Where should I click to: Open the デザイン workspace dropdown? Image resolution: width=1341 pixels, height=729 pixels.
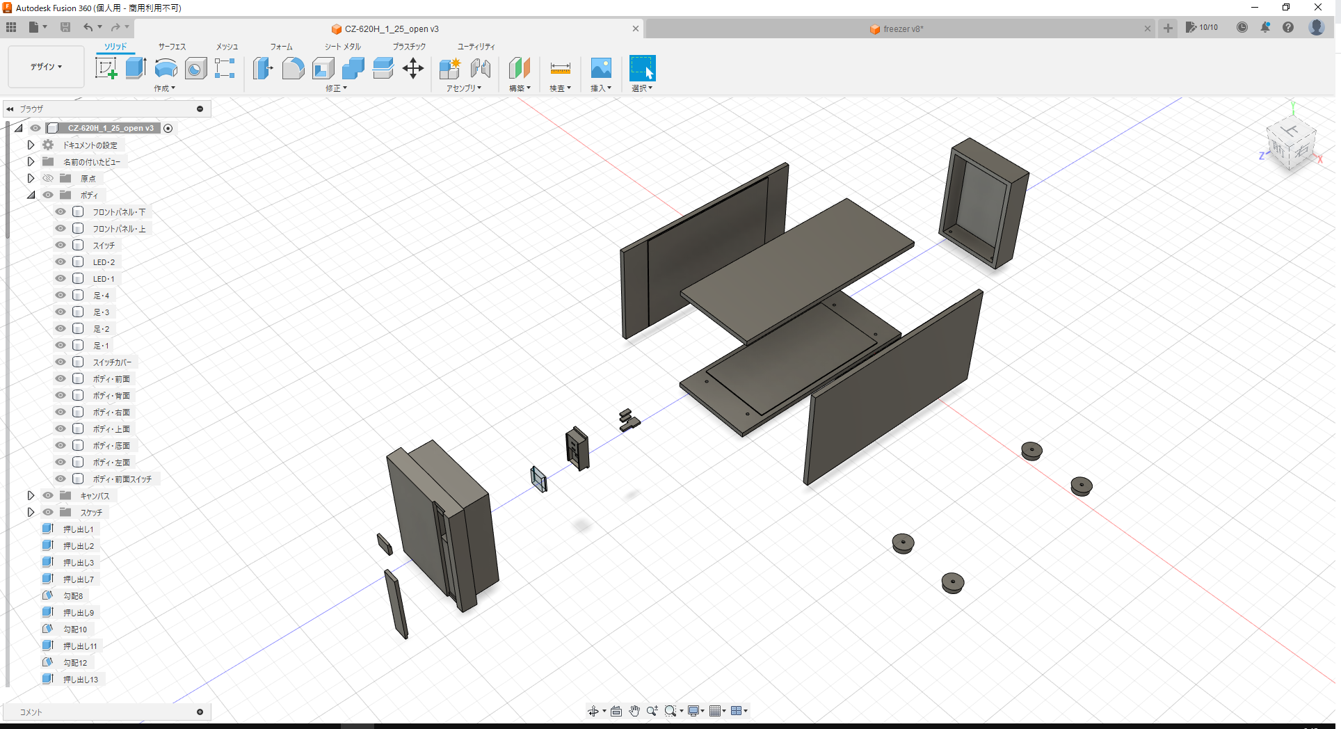tap(45, 67)
